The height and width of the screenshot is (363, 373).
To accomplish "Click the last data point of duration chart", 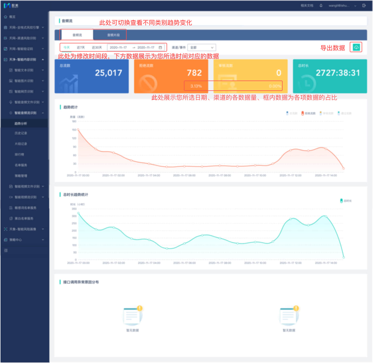I will 344,257.
